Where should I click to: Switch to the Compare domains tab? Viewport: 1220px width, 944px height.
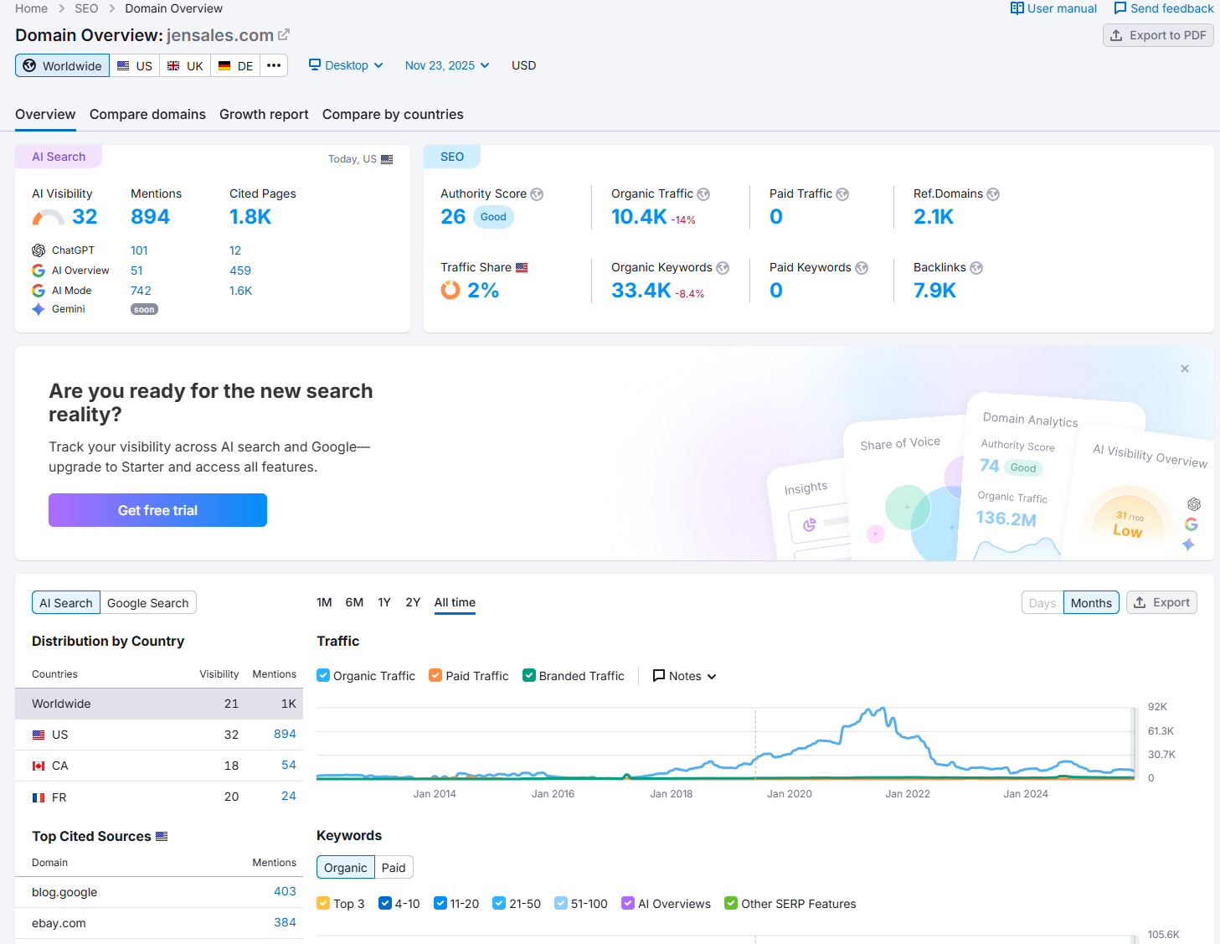(x=147, y=114)
